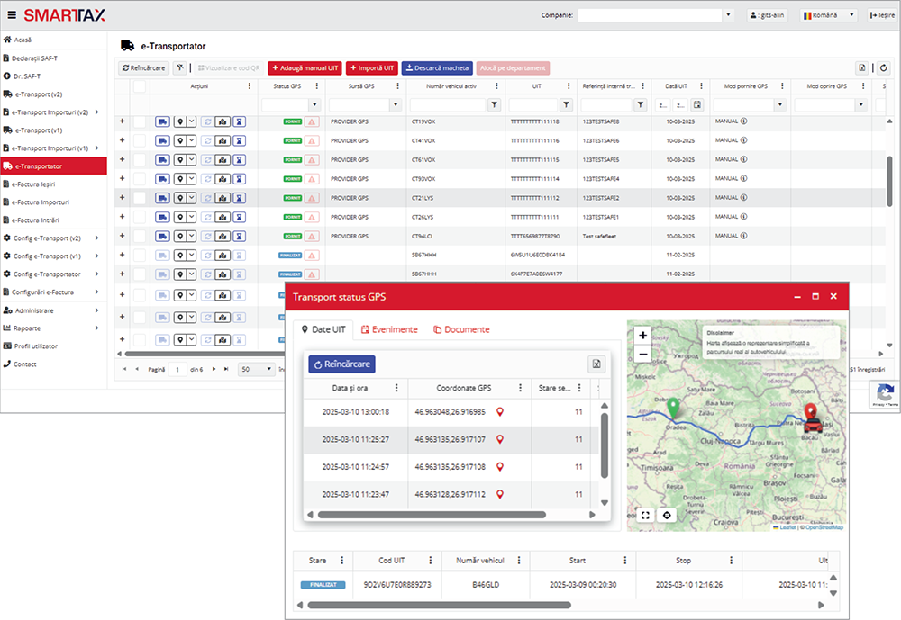901x620 pixels.
Task: Click the truck icon in CT19VOX row
Action: pos(162,121)
